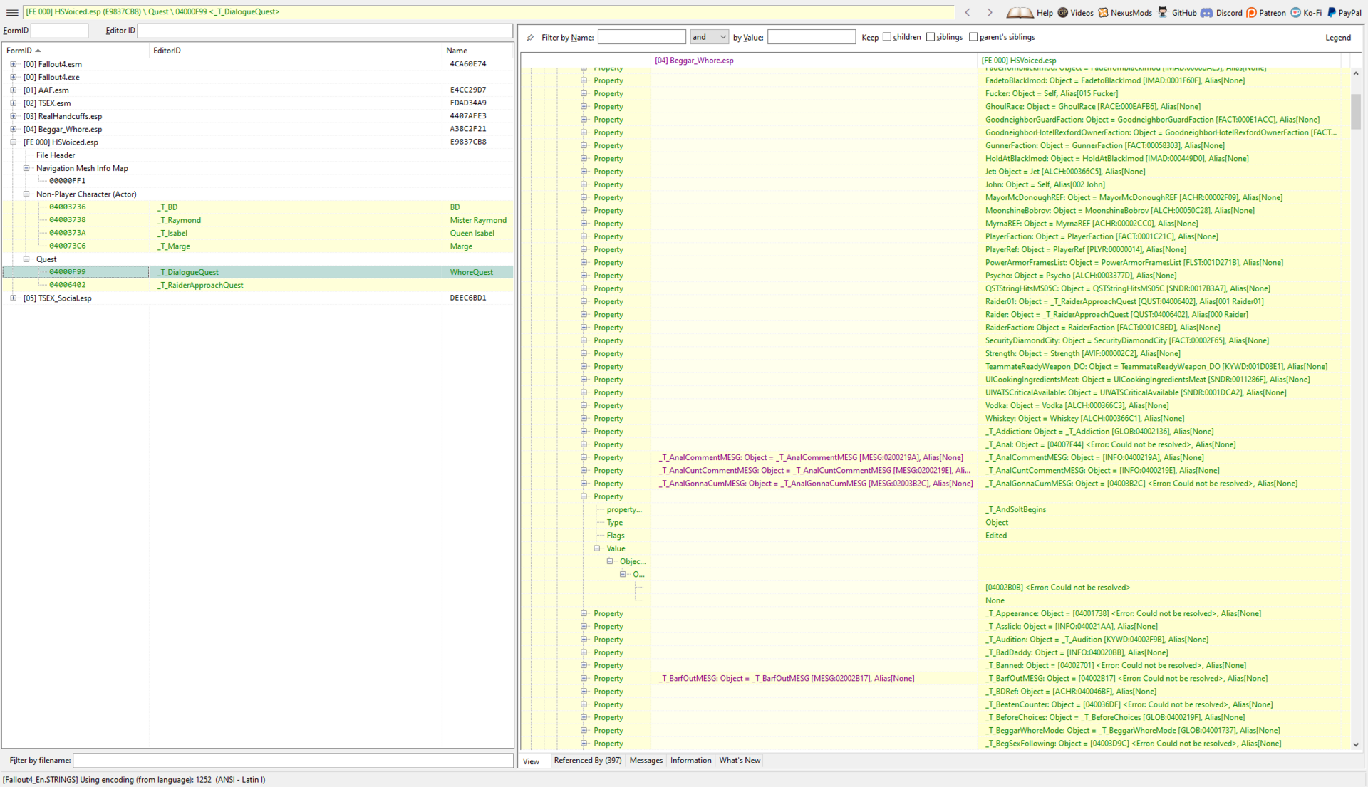Select the _T_Isabel actor record
Screen dimensions: 1368x787
tap(257, 233)
